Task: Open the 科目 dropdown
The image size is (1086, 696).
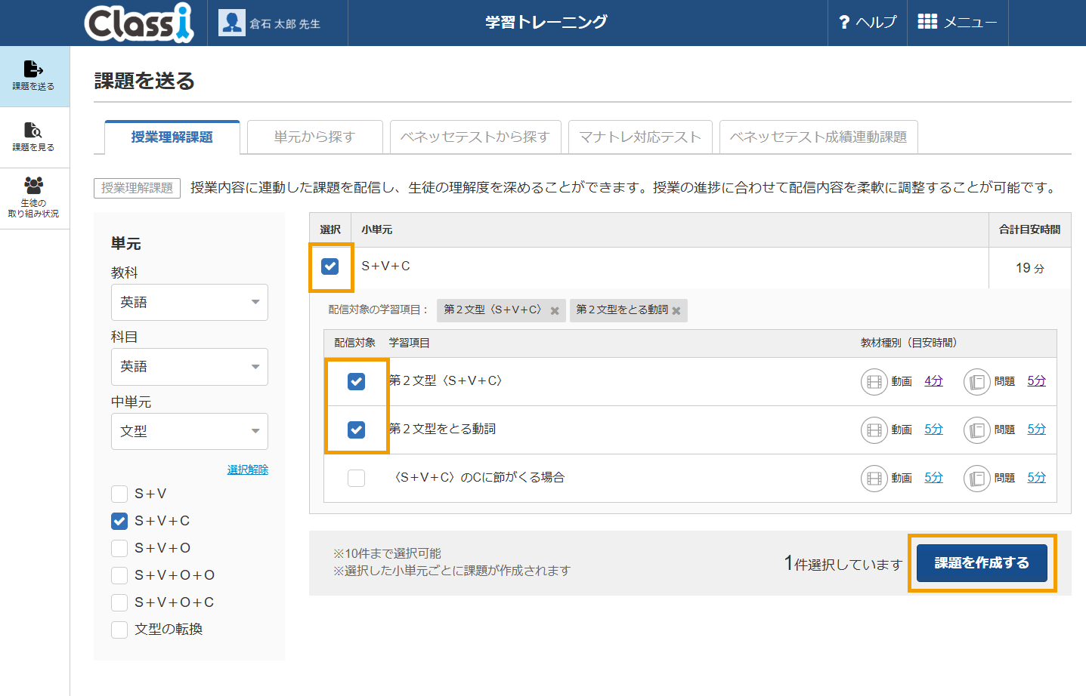Action: click(190, 367)
